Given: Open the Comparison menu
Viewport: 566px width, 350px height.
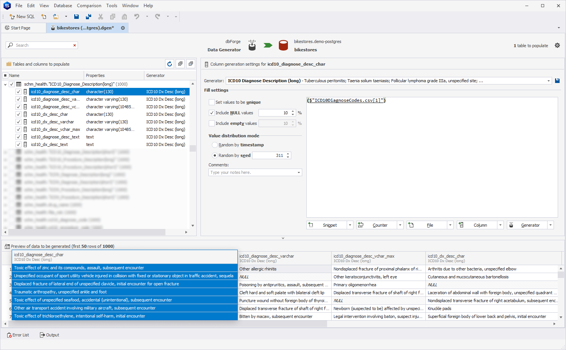Looking at the screenshot, I should 89,6.
